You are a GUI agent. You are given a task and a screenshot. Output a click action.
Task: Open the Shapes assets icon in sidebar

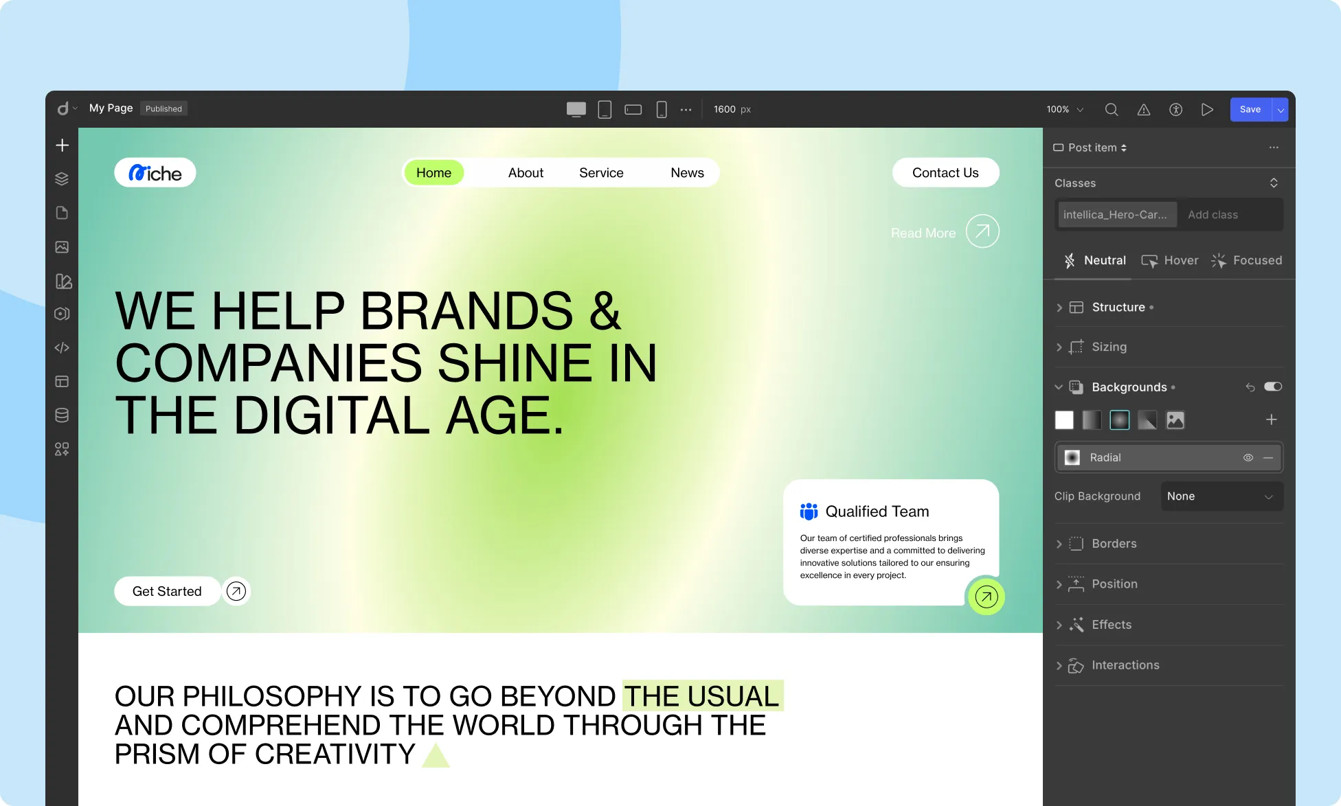click(62, 449)
